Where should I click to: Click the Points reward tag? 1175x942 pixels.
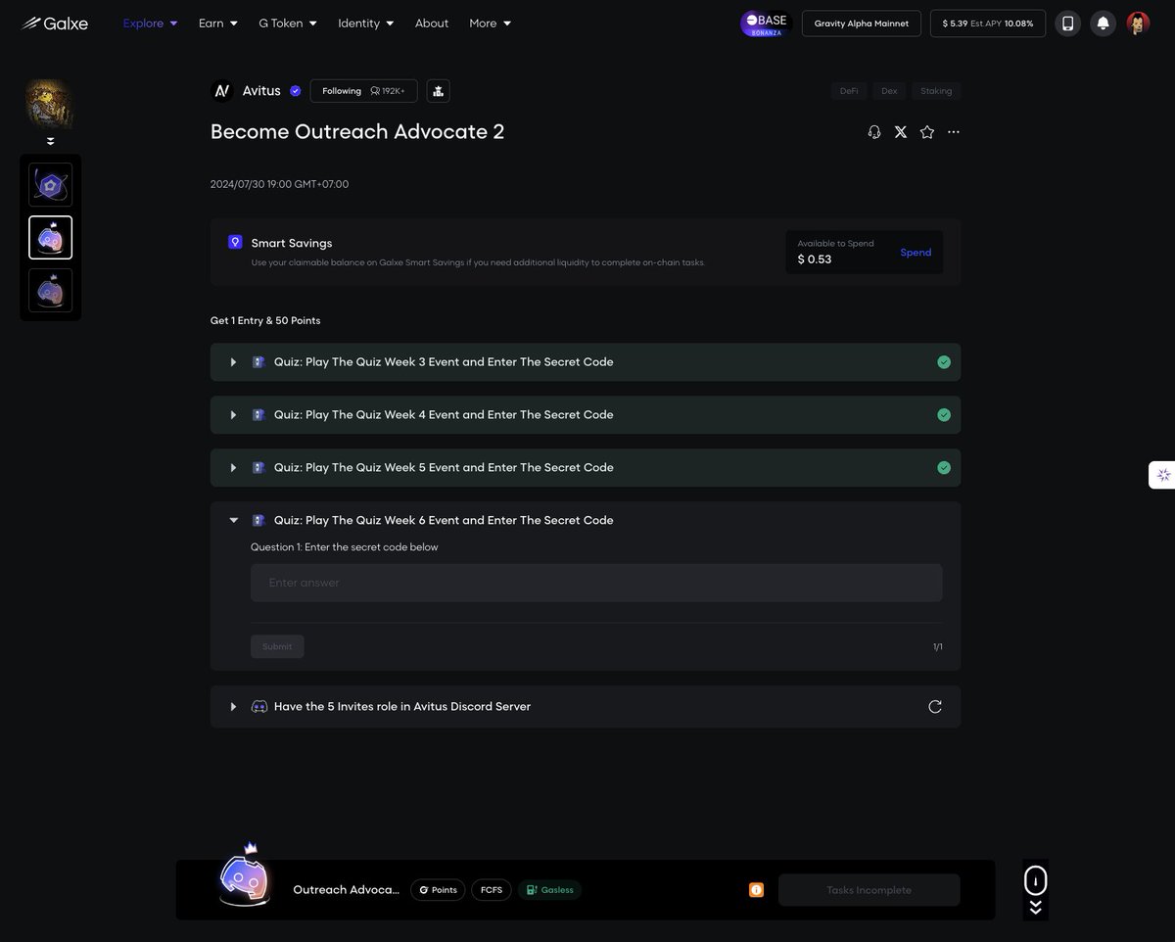pos(438,890)
